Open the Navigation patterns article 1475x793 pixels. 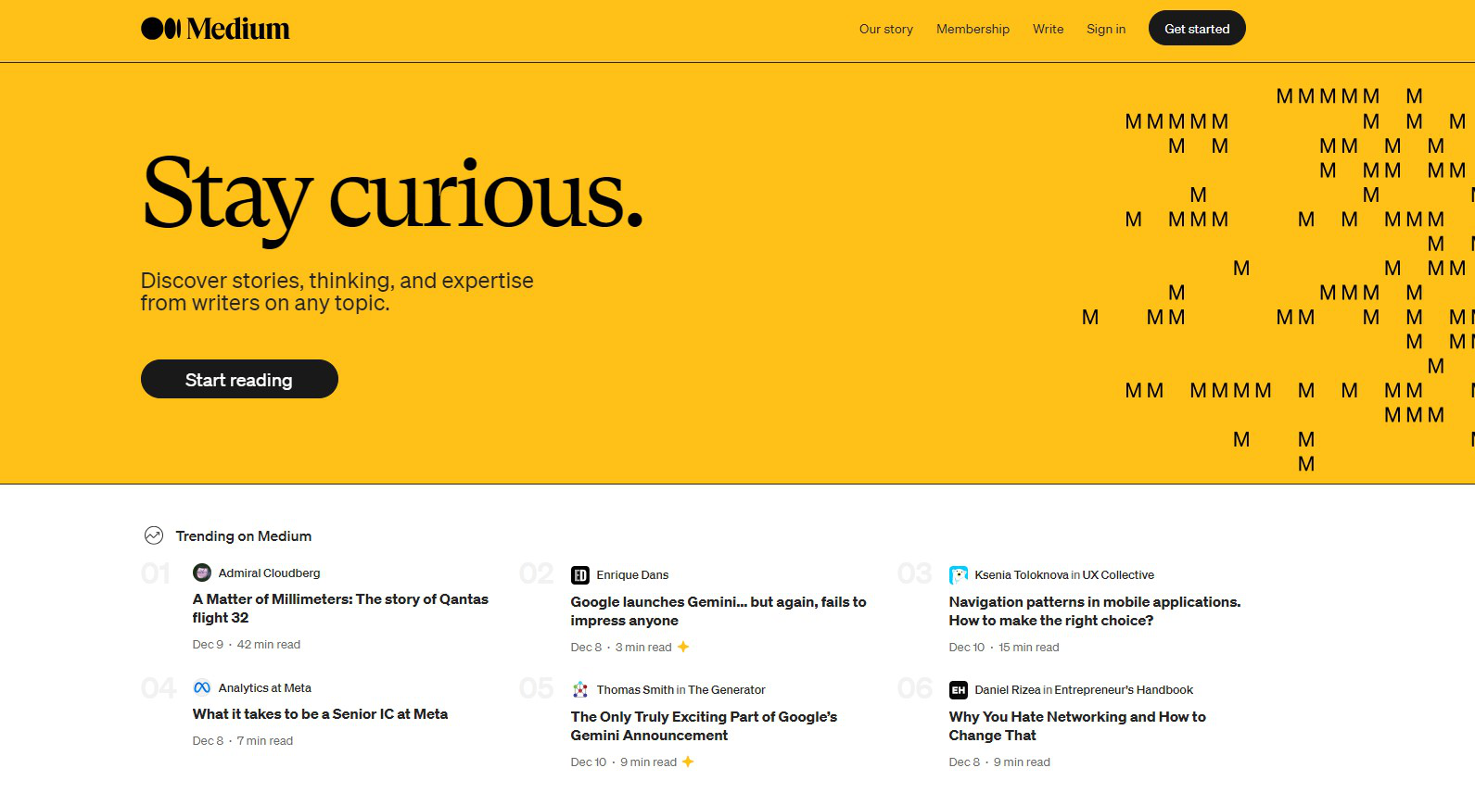(1095, 611)
